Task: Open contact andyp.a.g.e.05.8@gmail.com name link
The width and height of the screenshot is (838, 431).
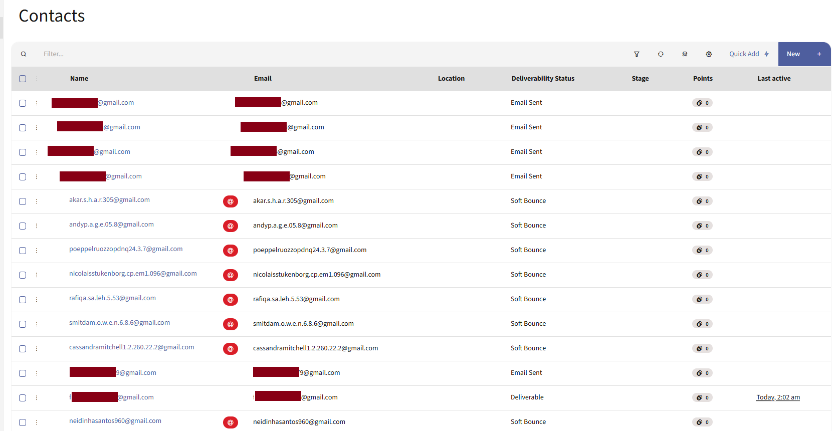Action: pyautogui.click(x=111, y=225)
